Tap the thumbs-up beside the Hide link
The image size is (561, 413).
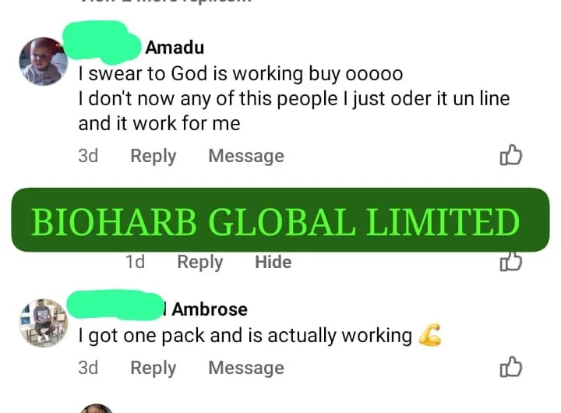(x=511, y=261)
